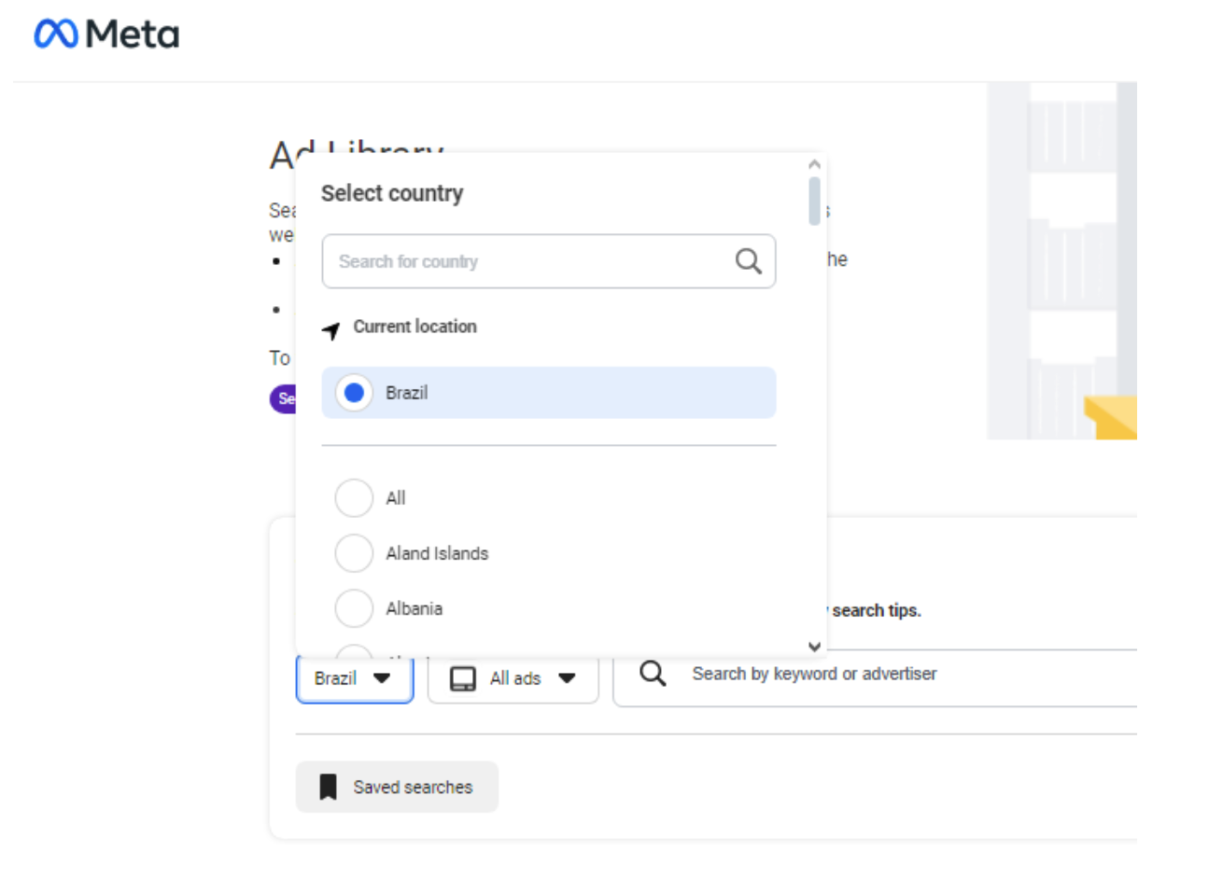
Task: Open the All ads category dropdown
Action: (x=513, y=678)
